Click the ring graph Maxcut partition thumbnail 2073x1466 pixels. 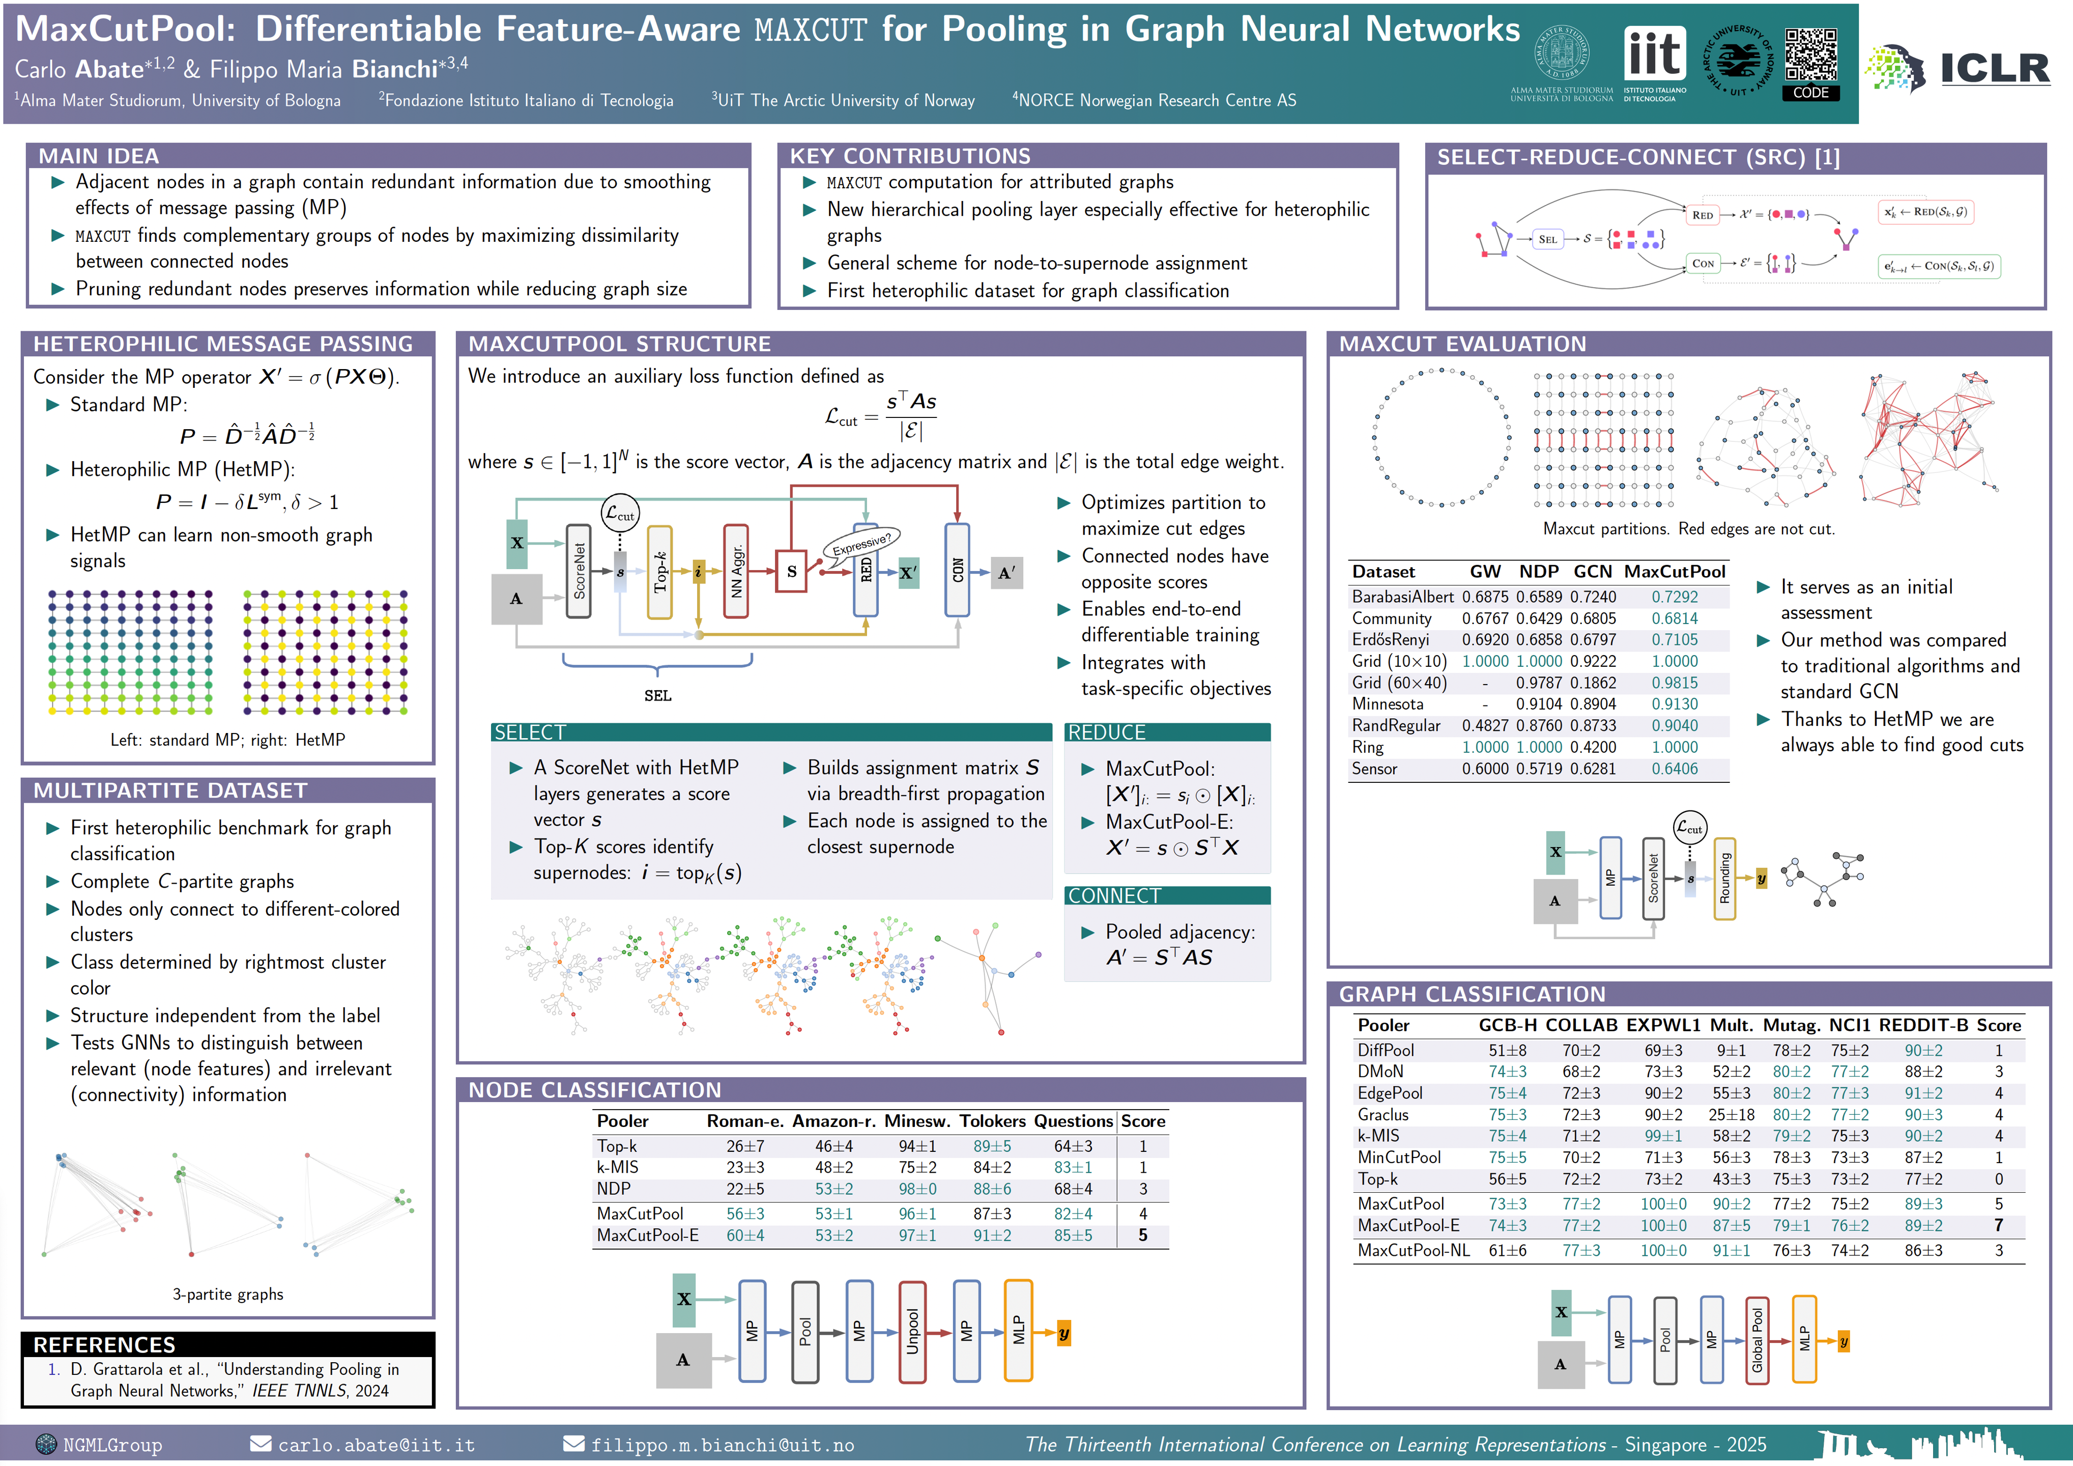(x=1441, y=437)
